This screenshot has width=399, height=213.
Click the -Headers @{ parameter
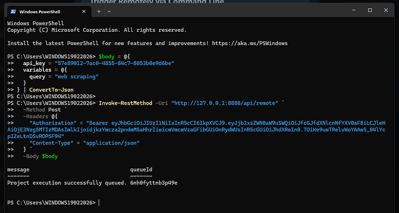click(x=40, y=117)
